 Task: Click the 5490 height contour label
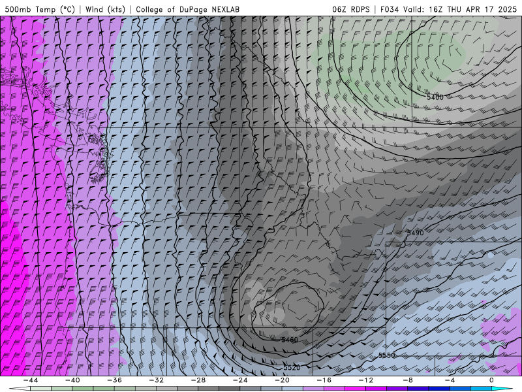(x=416, y=233)
